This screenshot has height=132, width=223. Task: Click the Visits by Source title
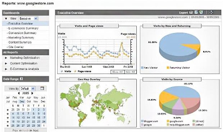(x=172, y=79)
